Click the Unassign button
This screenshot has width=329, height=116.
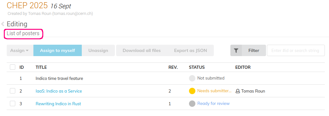[x=98, y=50]
